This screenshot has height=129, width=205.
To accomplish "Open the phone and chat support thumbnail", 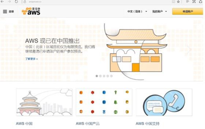I will point(164,102).
